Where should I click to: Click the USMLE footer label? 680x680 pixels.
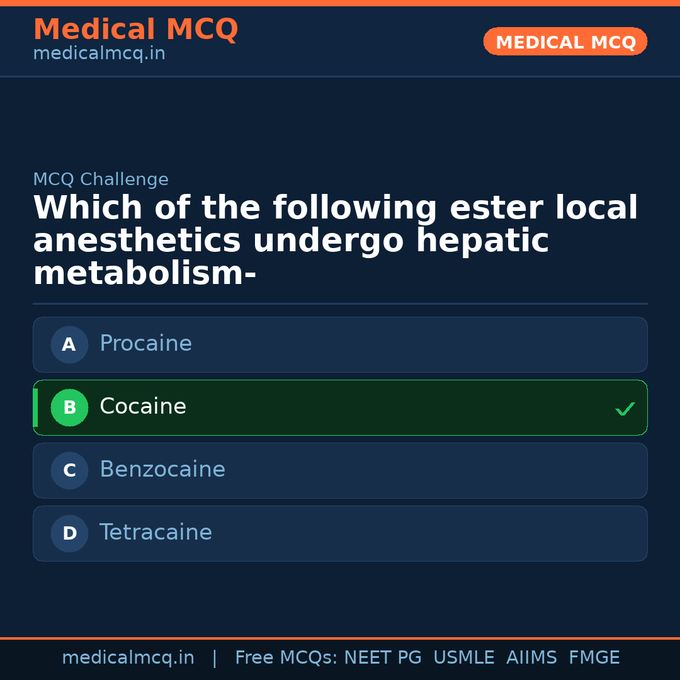[x=464, y=657]
